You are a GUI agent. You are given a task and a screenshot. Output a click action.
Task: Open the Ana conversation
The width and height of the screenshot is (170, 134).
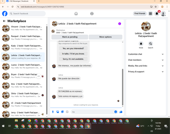tap(23, 85)
